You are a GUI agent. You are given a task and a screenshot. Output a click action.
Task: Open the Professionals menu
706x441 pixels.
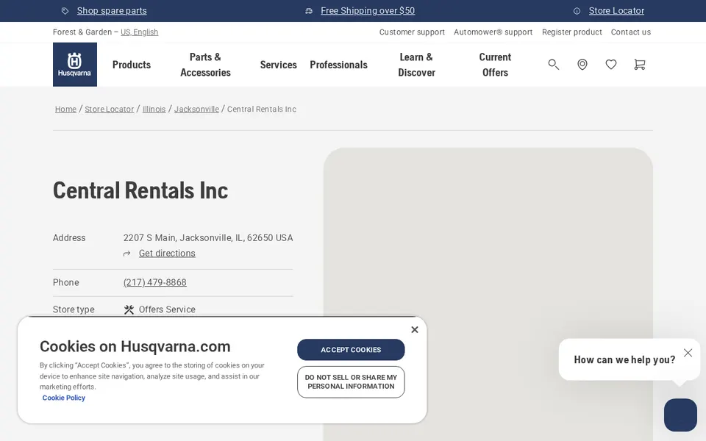click(x=338, y=65)
